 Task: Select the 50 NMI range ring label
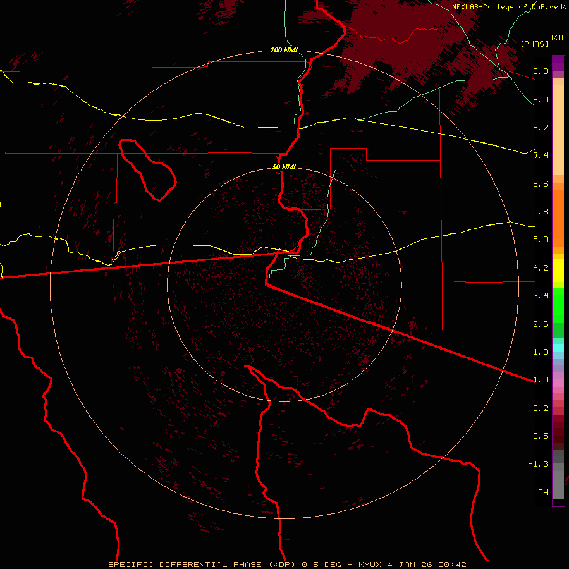284,167
